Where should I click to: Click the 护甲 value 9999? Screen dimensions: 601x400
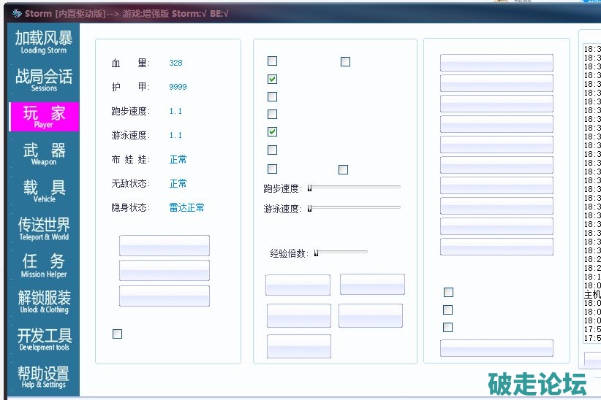(x=178, y=87)
